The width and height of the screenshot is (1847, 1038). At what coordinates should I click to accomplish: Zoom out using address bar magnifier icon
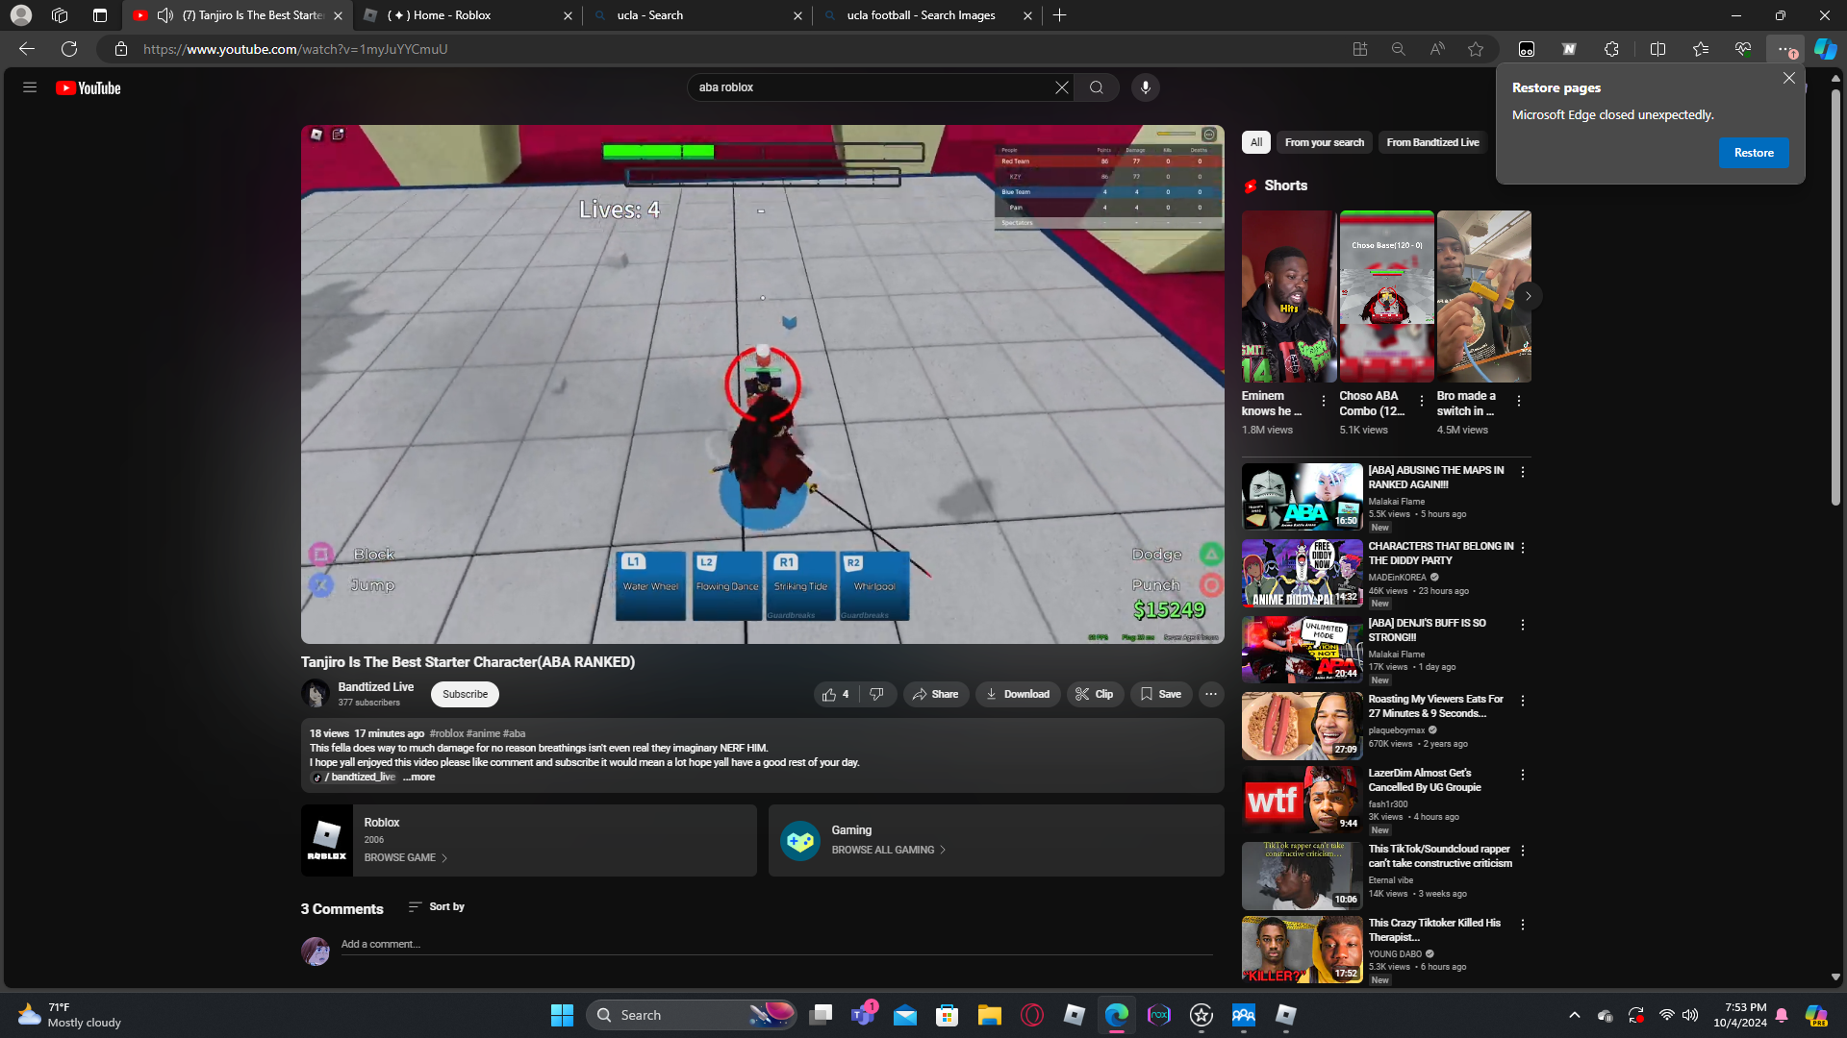tap(1399, 49)
